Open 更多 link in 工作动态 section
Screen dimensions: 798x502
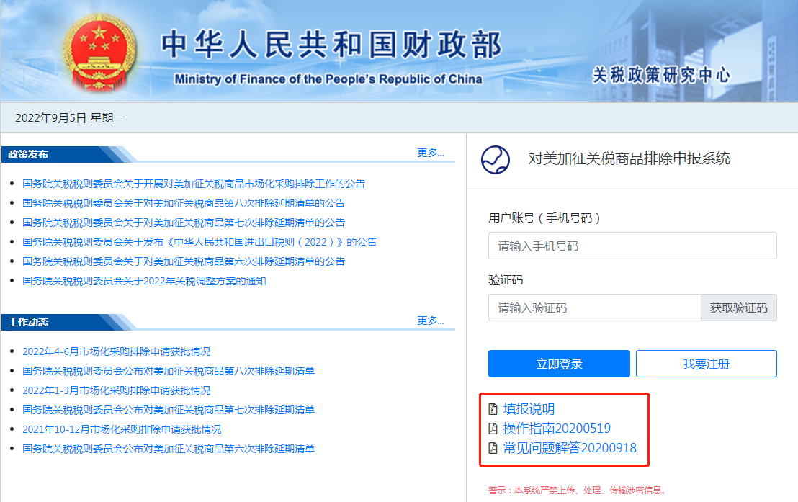[x=431, y=321]
